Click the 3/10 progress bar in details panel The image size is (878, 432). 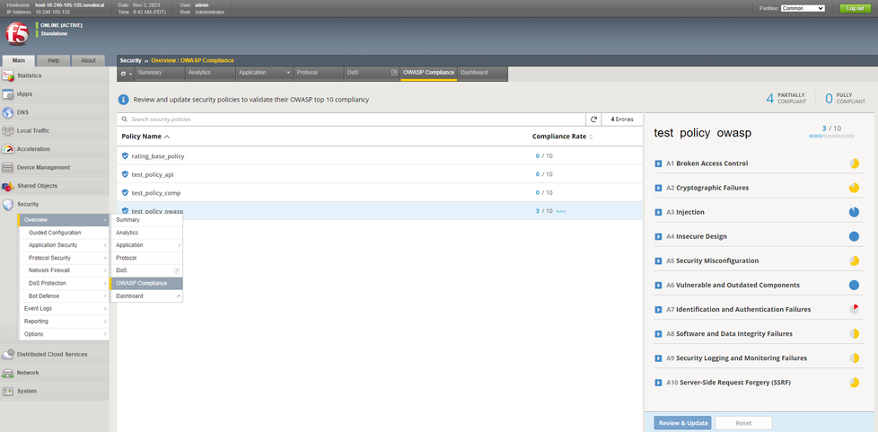pos(831,137)
